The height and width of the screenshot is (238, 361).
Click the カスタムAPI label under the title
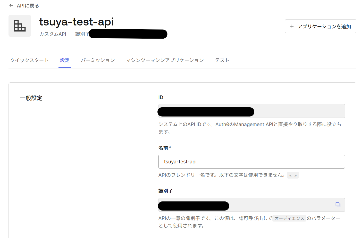53,34
